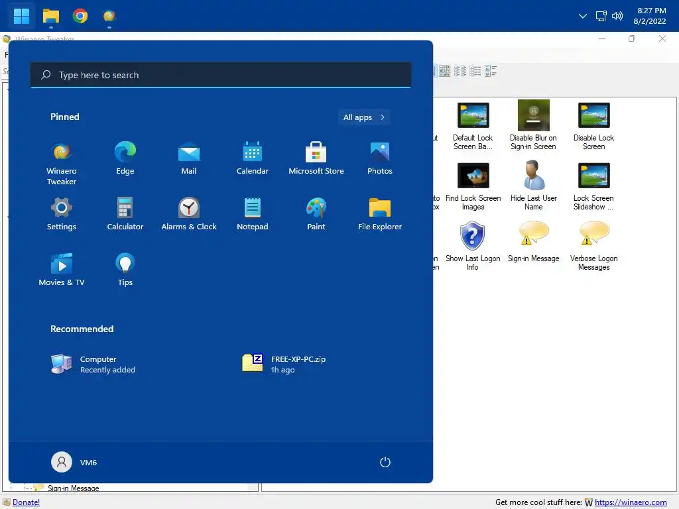Select Default Lock Screen Background in Winaero Tweaker

[473, 126]
